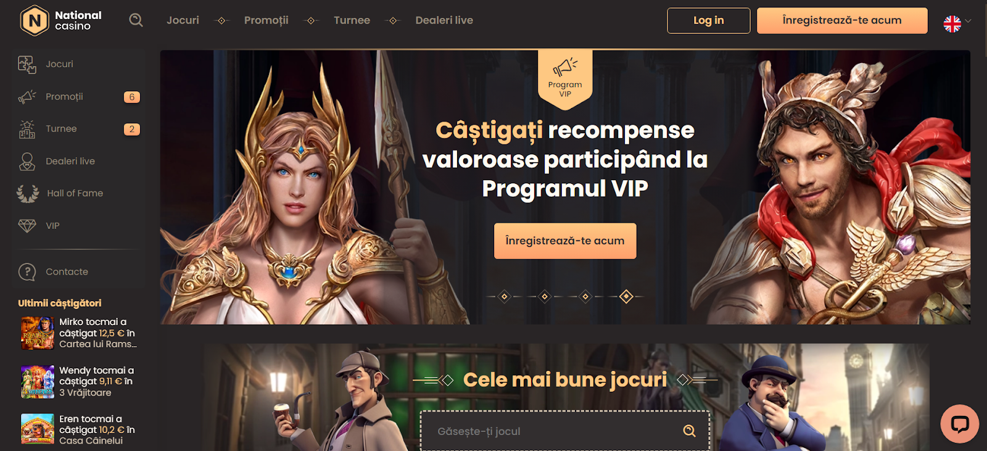Select the fourth banner slide indicator
This screenshot has width=987, height=451.
(626, 297)
